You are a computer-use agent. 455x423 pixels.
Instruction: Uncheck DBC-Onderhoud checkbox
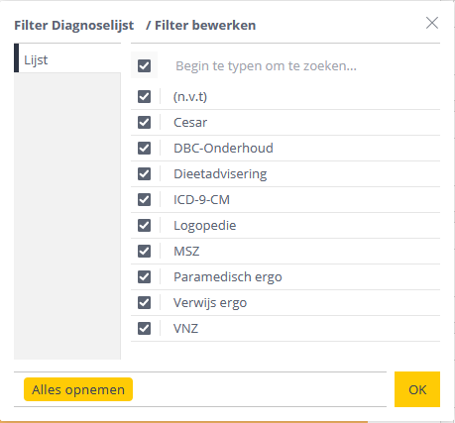pos(144,149)
